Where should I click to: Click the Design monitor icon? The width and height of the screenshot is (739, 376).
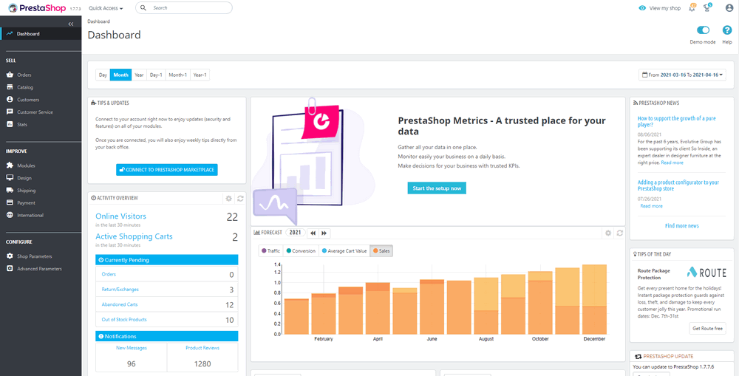[10, 177]
